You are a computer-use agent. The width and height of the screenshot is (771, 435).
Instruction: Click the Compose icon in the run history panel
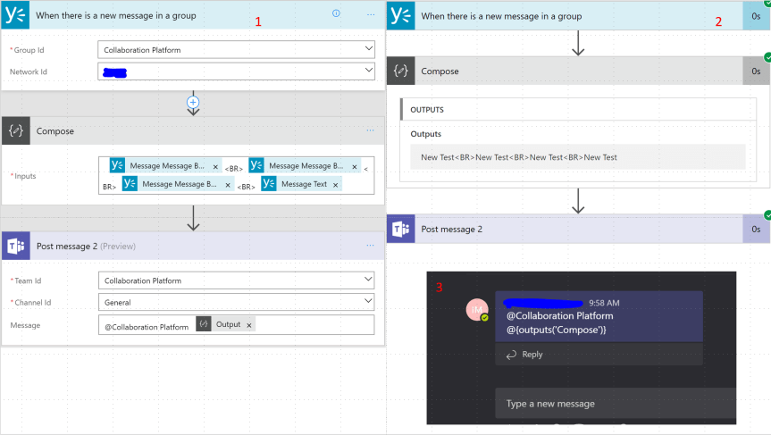coord(402,71)
